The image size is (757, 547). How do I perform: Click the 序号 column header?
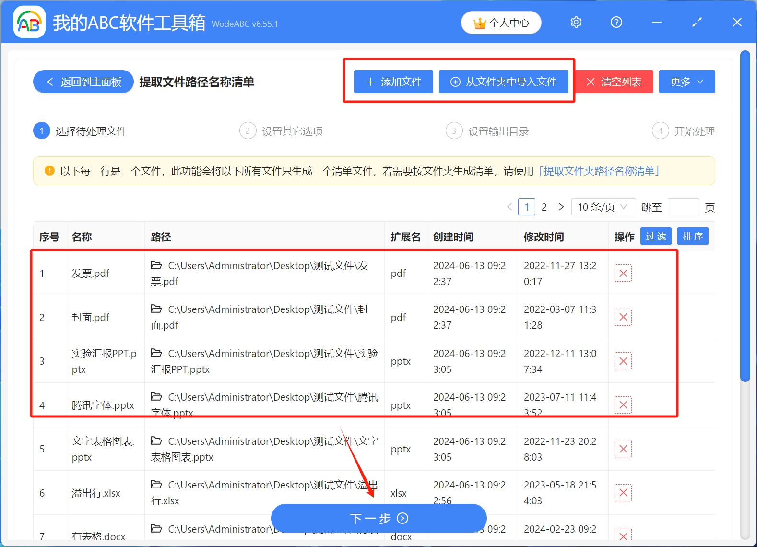[x=49, y=237]
